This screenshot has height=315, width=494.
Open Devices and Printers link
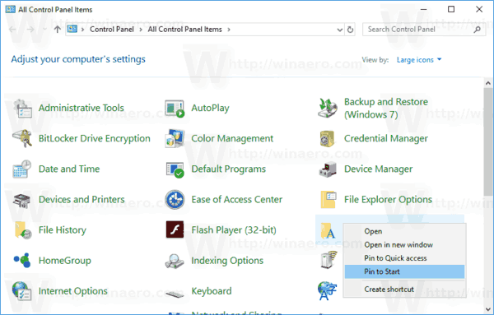pyautogui.click(x=82, y=200)
